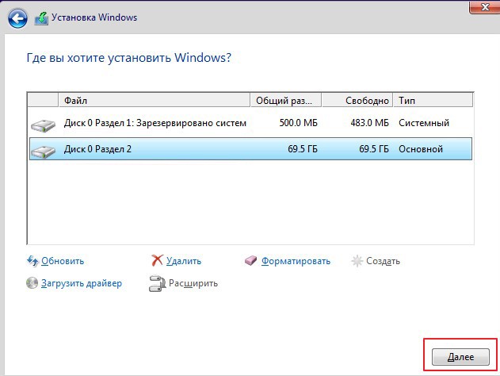This screenshot has height=376, width=500.
Task: Sort by the Тип column header
Action: 433,100
